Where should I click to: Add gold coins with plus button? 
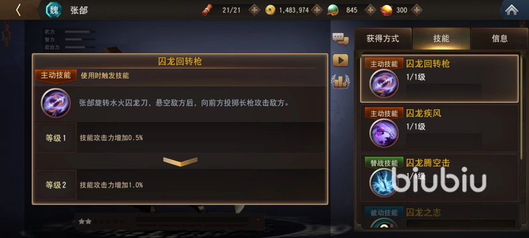(317, 10)
